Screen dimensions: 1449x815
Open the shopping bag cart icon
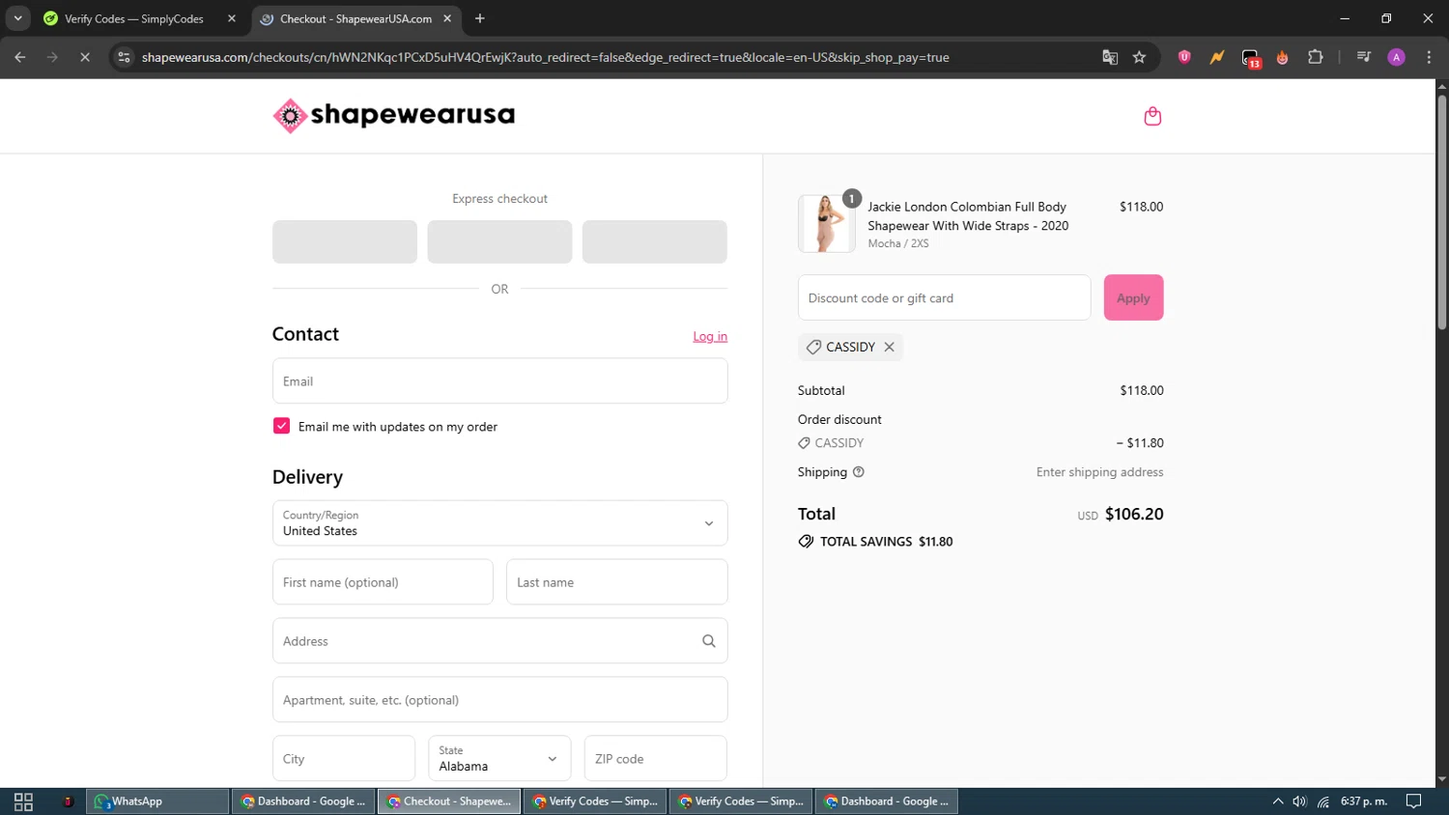(1152, 116)
